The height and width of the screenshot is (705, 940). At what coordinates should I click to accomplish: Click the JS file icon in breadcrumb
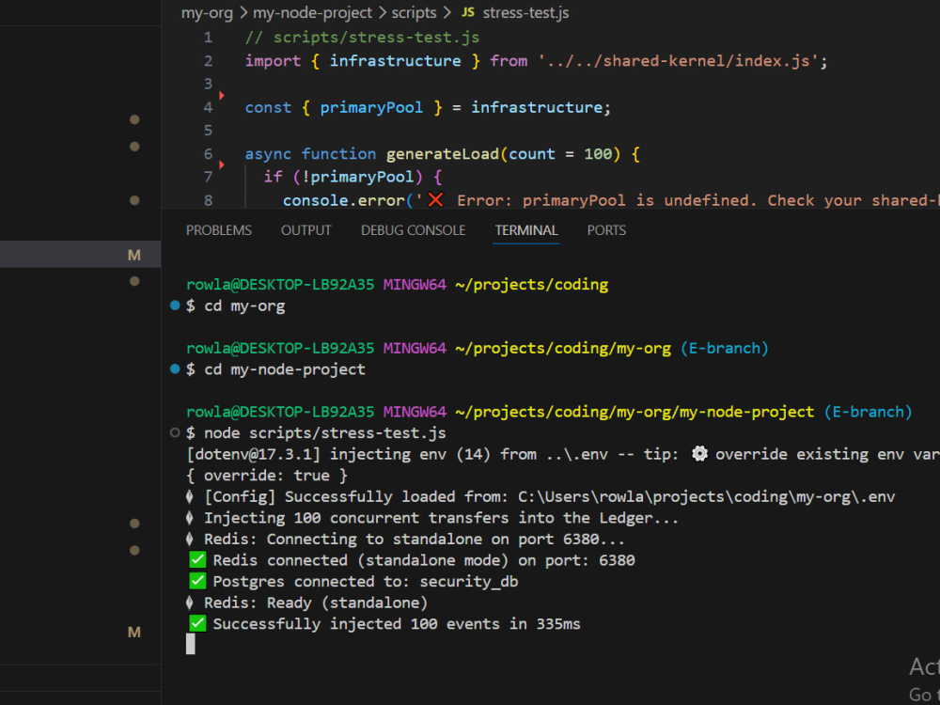tap(467, 12)
